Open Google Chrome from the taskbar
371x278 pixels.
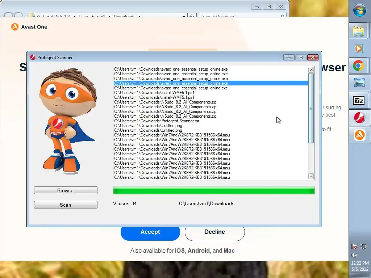tap(358, 66)
